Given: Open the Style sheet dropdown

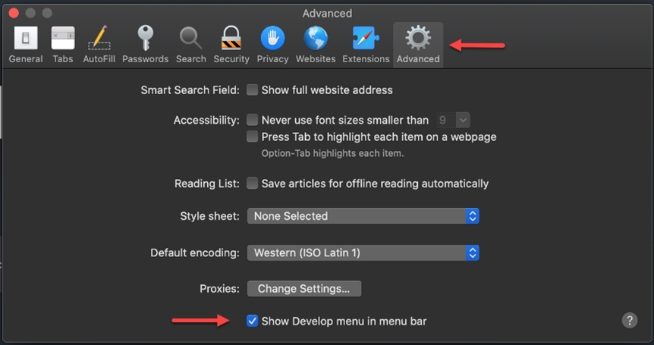Looking at the screenshot, I should click(363, 216).
